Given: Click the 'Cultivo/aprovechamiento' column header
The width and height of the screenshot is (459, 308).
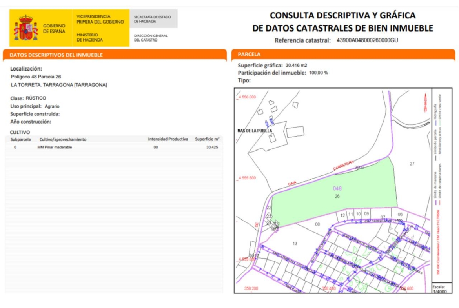Looking at the screenshot, I should 63,139.
